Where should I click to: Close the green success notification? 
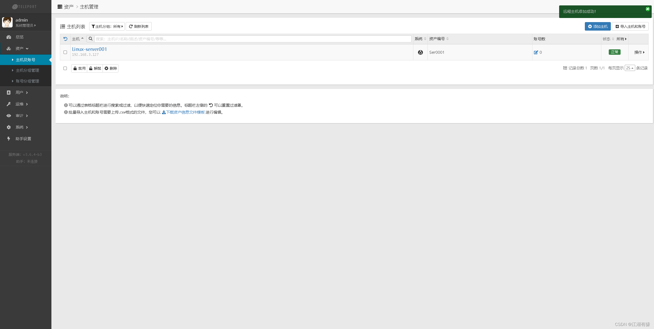pos(648,9)
